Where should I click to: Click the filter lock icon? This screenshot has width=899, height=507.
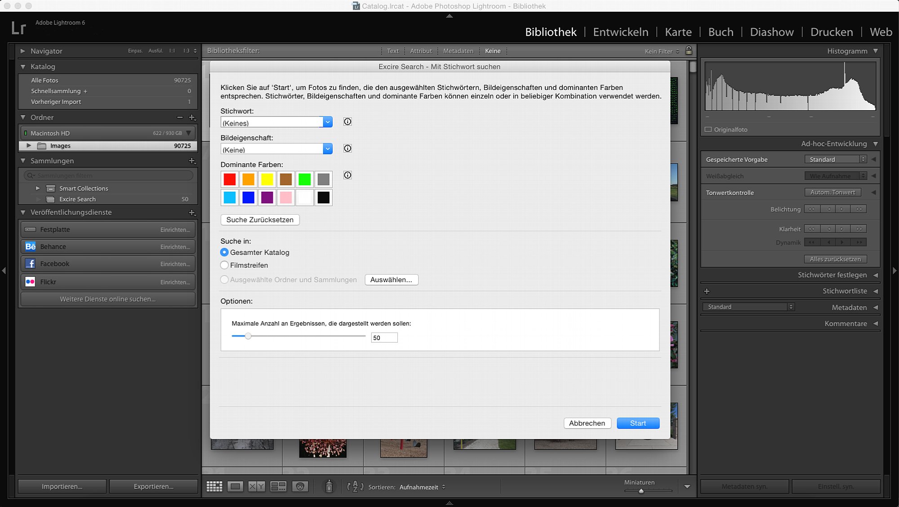click(689, 50)
